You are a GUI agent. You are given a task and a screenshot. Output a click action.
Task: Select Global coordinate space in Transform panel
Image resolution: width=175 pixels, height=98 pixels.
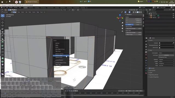(129, 24)
